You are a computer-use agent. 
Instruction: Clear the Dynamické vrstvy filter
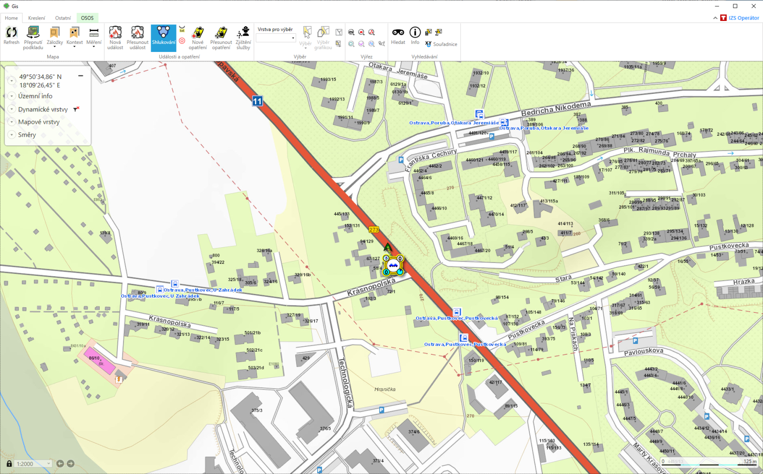(x=76, y=109)
